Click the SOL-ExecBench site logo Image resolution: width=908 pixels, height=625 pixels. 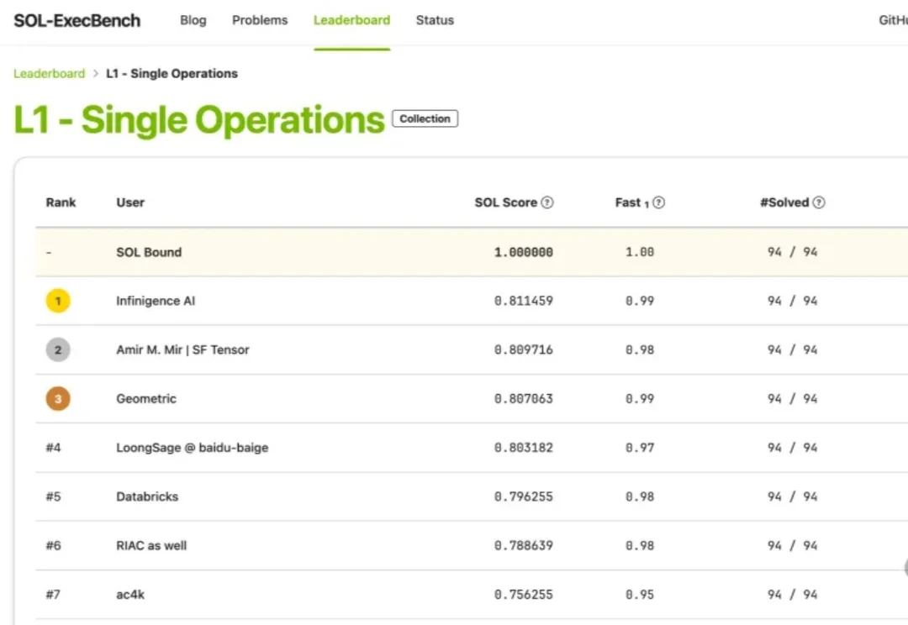click(x=77, y=21)
